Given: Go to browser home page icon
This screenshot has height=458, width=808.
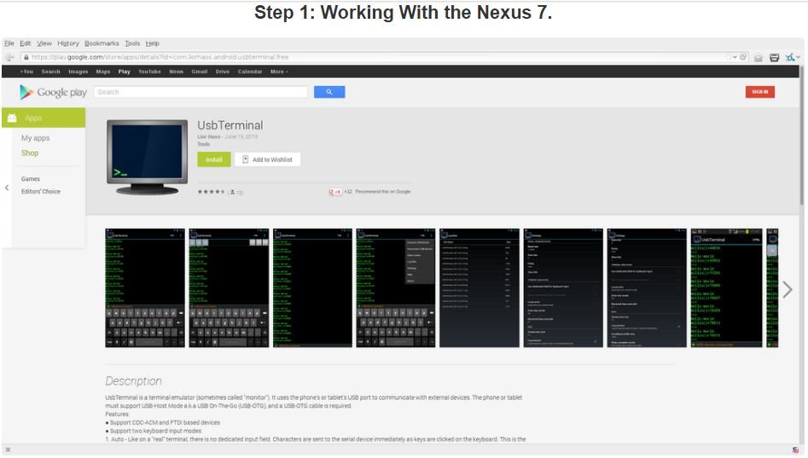Looking at the screenshot, I should pyautogui.click(x=758, y=58).
